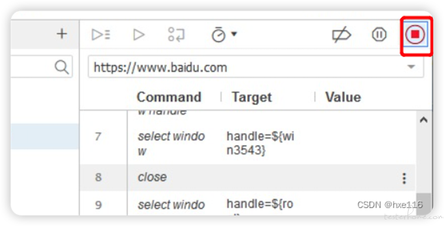Click the Run all tests icon
The image size is (444, 226).
(101, 35)
